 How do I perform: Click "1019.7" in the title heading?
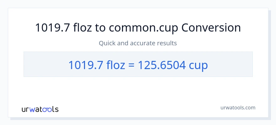point(52,28)
